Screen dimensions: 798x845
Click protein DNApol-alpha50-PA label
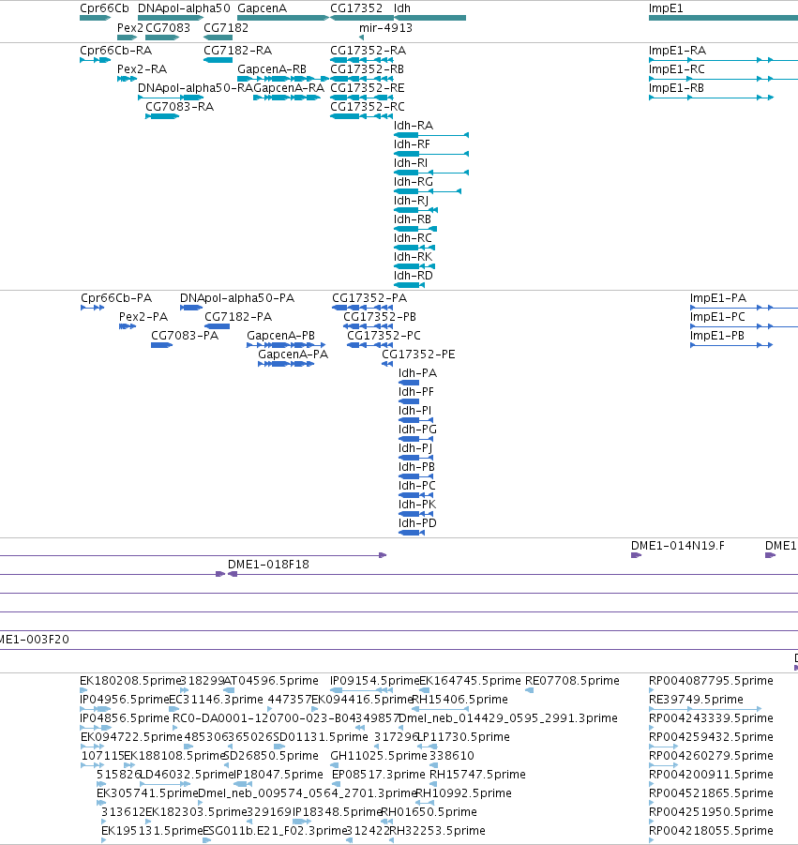[237, 298]
